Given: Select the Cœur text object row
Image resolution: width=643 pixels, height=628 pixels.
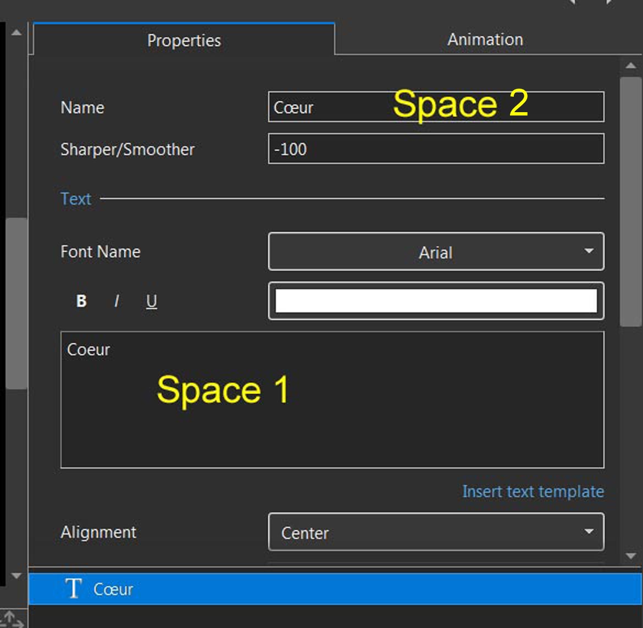Looking at the screenshot, I should coord(335,589).
